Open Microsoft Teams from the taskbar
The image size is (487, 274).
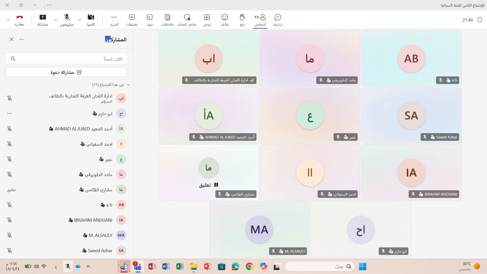coord(138,266)
